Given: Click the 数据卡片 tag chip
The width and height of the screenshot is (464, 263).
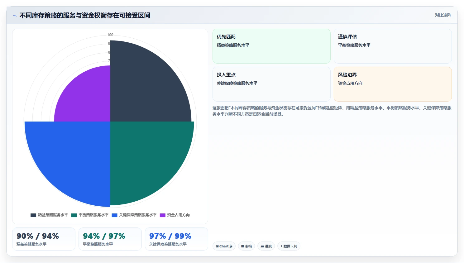Looking at the screenshot, I should 289,246.
